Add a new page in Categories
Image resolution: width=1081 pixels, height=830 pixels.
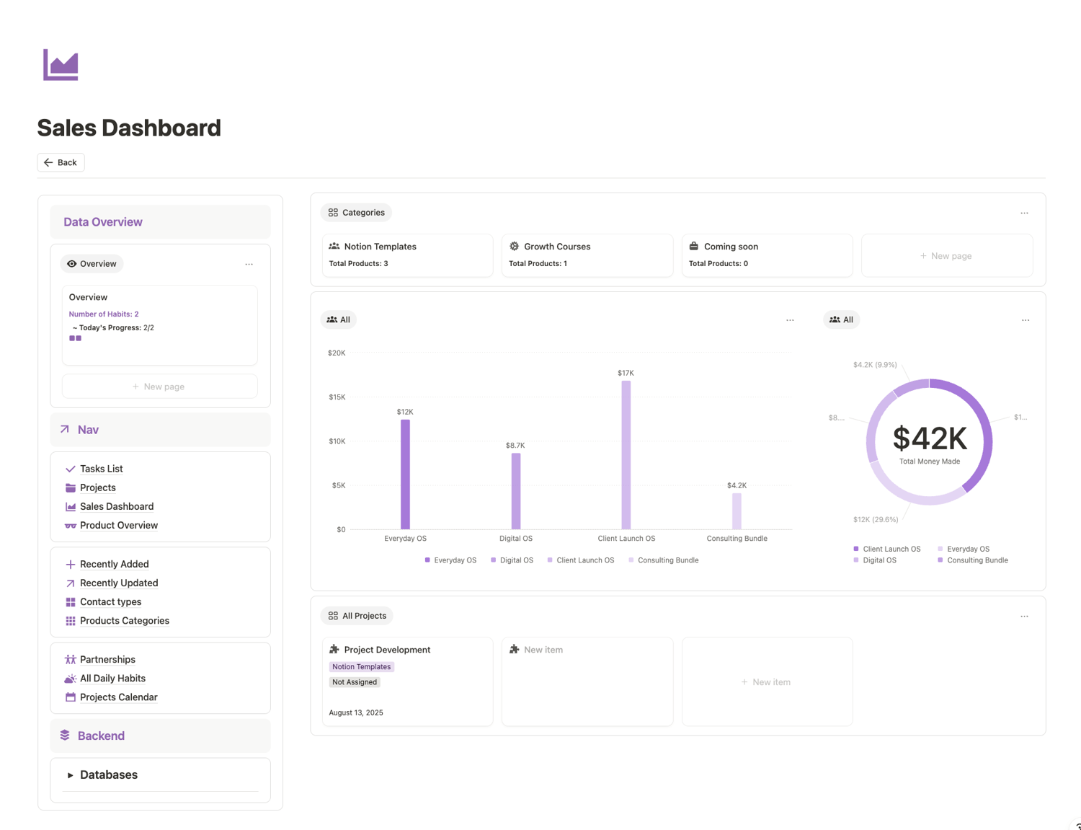click(x=946, y=255)
